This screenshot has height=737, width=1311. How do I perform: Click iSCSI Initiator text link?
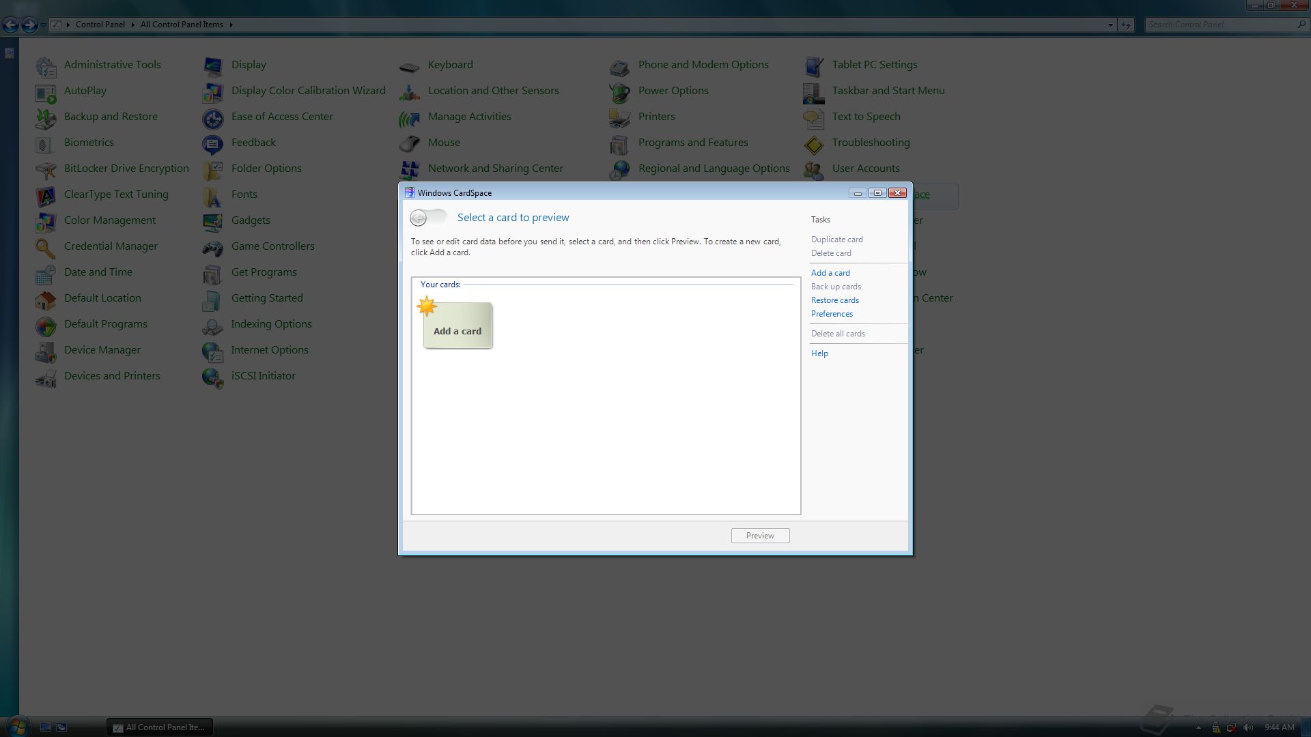click(x=263, y=376)
